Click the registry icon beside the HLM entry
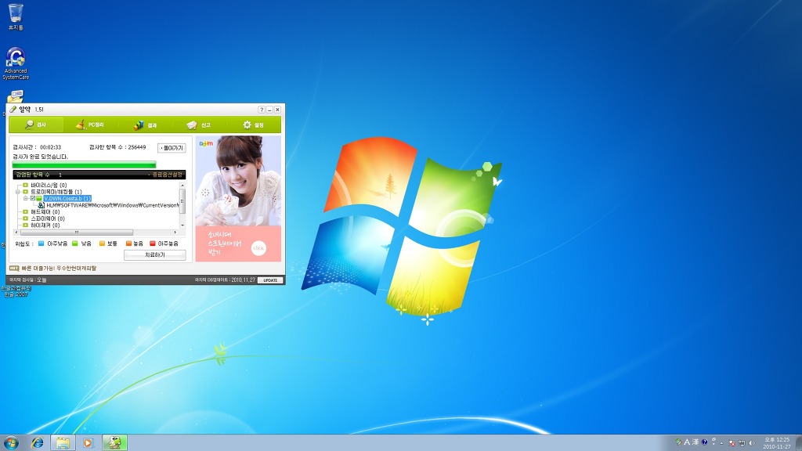The image size is (802, 451). (41, 205)
